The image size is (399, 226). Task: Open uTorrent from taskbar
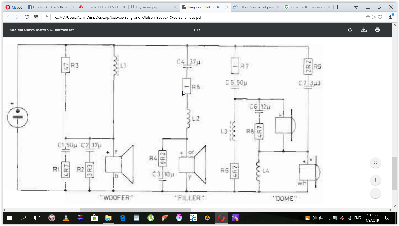pyautogui.click(x=151, y=218)
